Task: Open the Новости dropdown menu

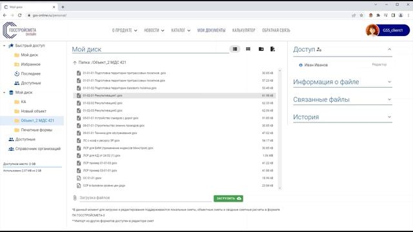Action: (154, 30)
